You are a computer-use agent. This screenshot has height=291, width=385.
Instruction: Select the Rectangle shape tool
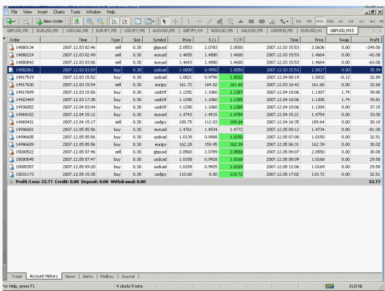(251, 22)
